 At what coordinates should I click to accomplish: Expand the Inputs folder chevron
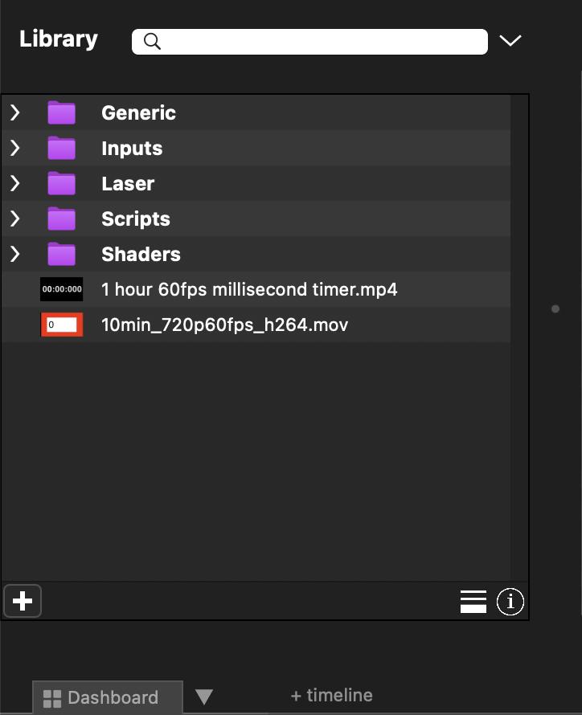[x=14, y=149]
